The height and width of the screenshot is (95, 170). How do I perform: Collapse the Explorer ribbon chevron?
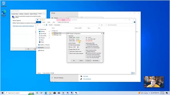133,22
